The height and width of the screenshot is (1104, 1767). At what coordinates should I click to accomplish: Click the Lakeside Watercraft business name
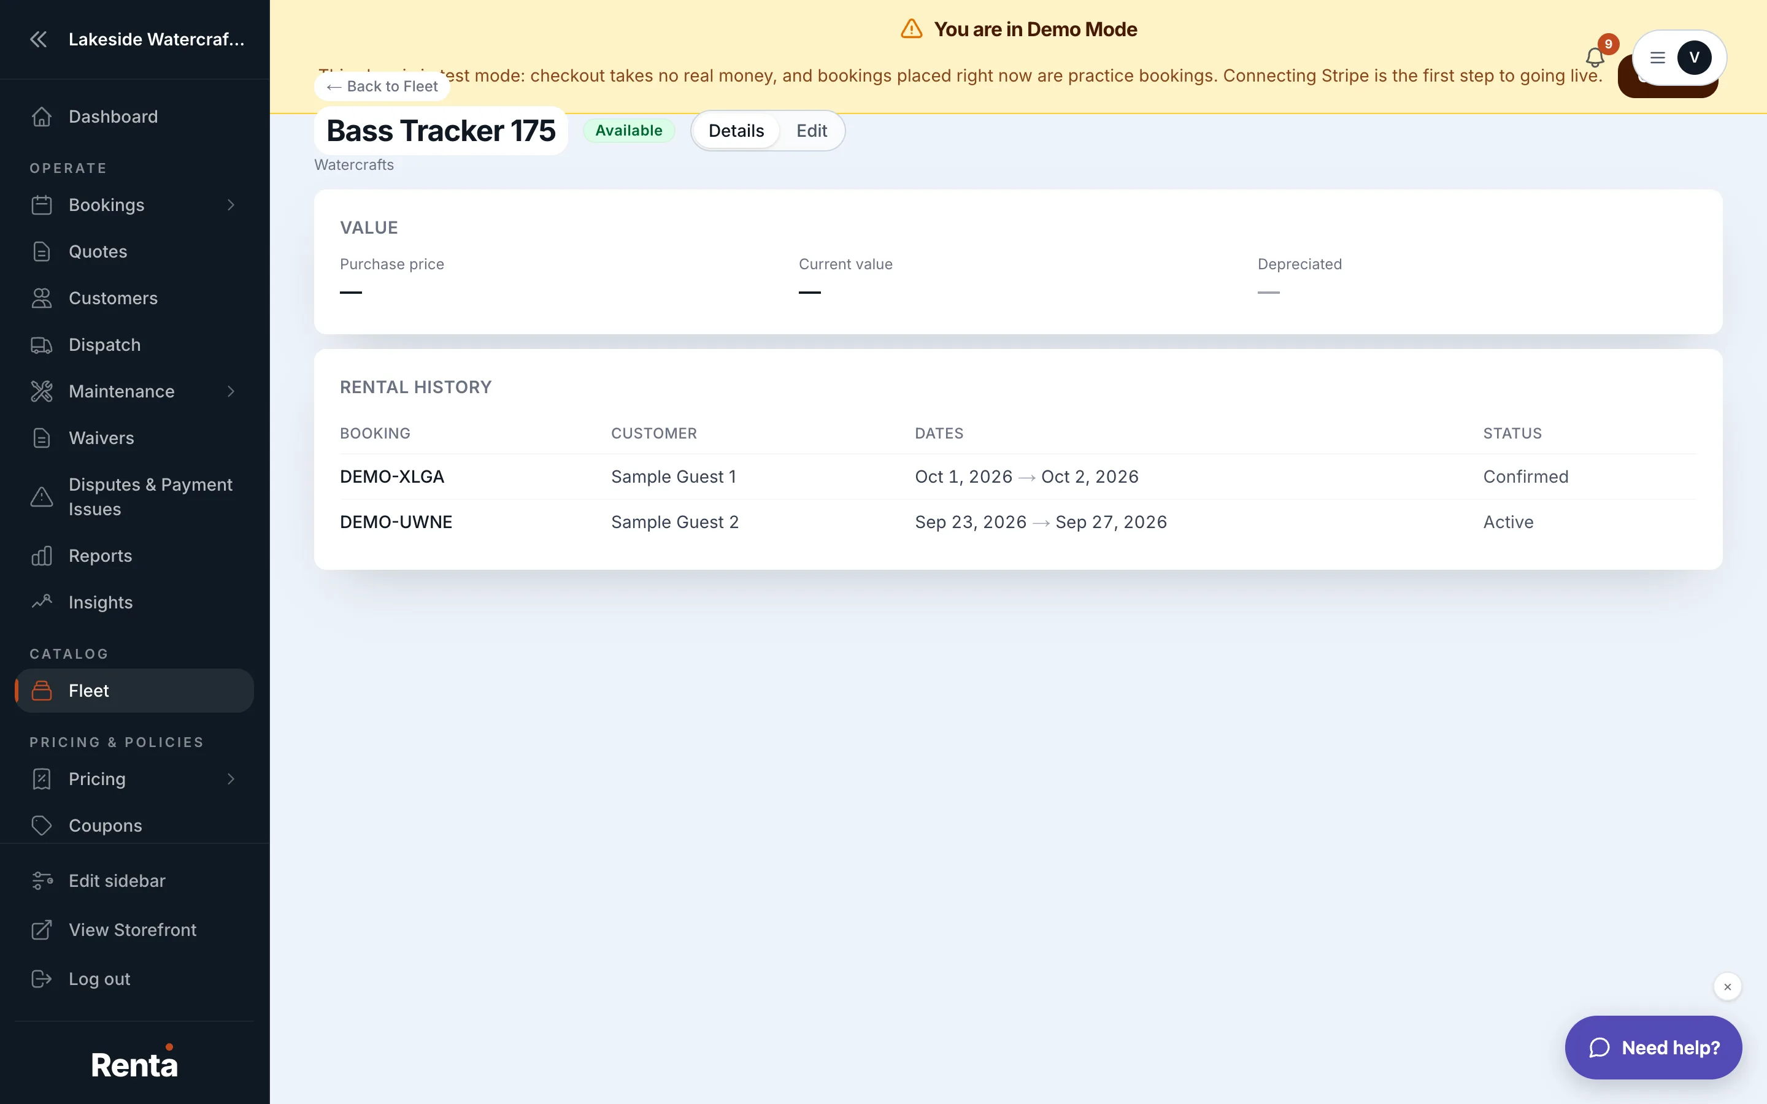click(156, 39)
